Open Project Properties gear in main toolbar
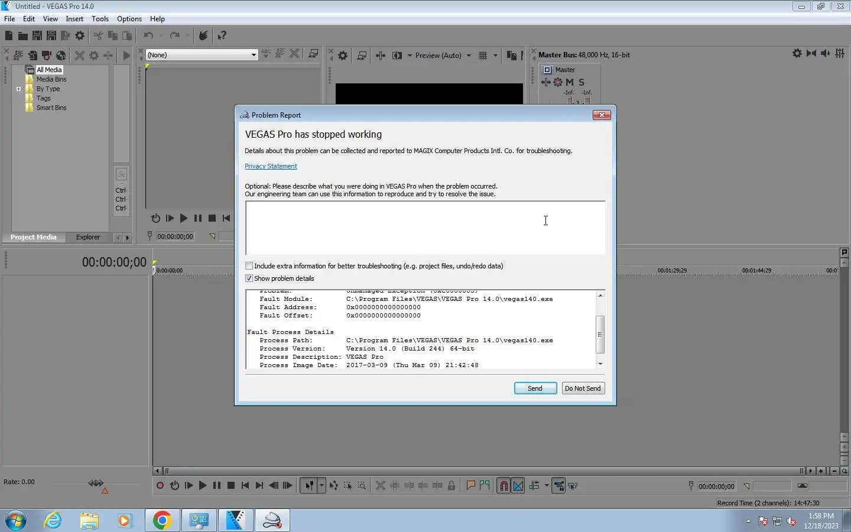The width and height of the screenshot is (851, 532). click(80, 36)
